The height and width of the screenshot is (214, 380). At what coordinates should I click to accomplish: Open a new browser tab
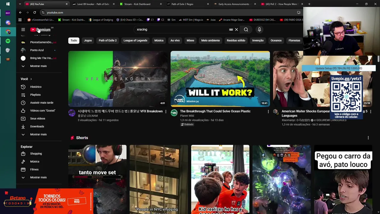pos(309,4)
